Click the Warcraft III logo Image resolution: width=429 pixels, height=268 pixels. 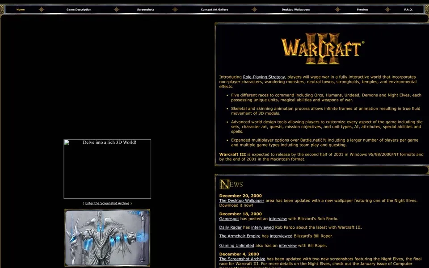tap(322, 49)
